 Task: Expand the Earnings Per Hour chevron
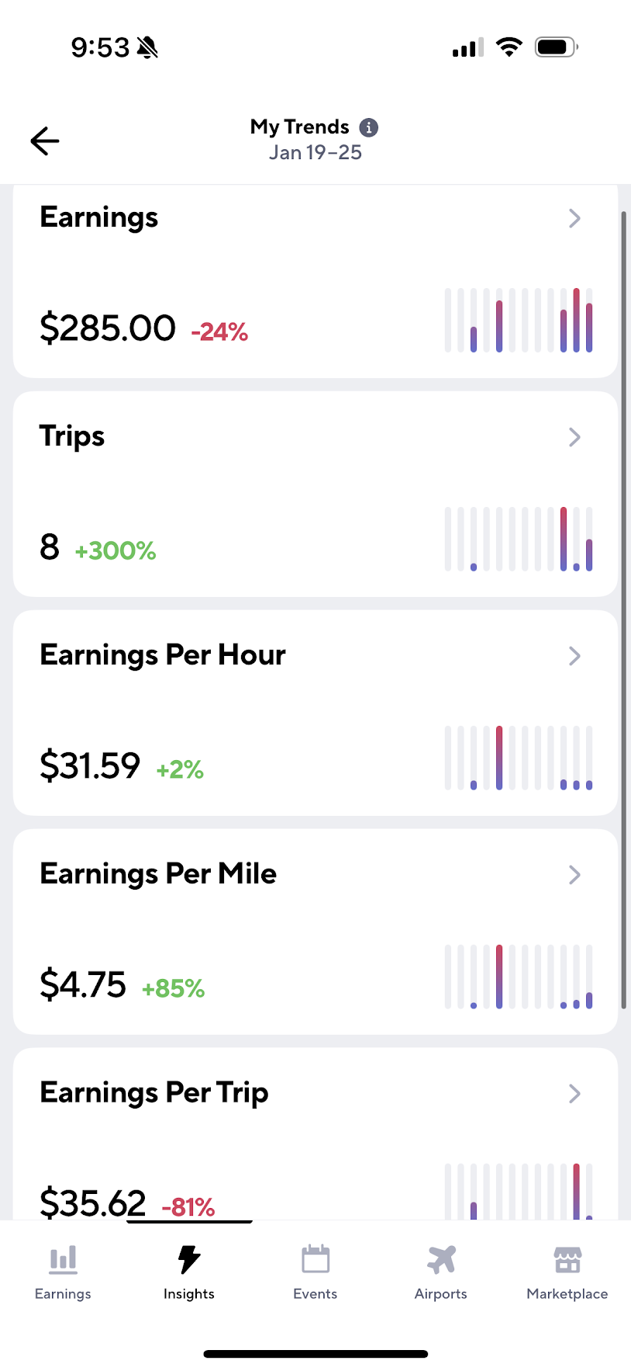574,656
